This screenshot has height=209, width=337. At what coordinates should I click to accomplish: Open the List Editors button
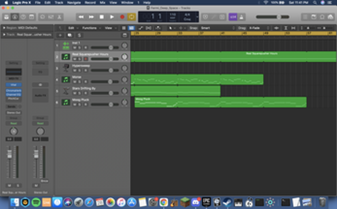[x=305, y=17]
